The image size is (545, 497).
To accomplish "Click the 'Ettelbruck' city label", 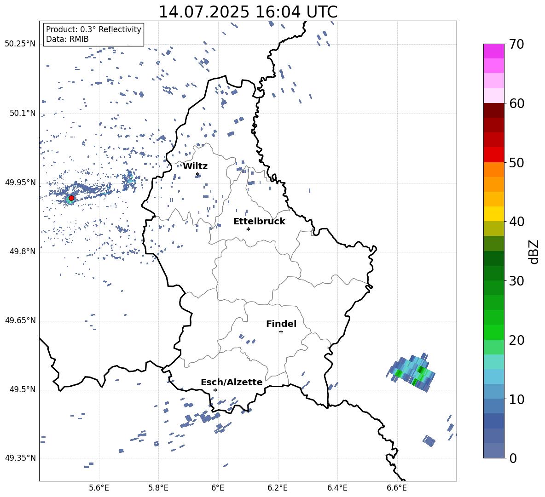I will pyautogui.click(x=259, y=222).
